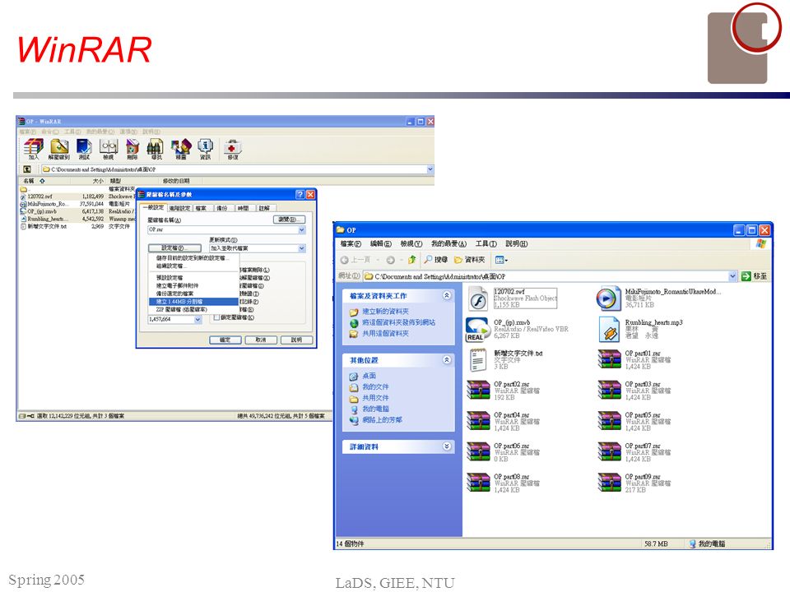Switch to the 備份 tab in the dialog
Viewport: 790px width, 592px height.
(221, 208)
